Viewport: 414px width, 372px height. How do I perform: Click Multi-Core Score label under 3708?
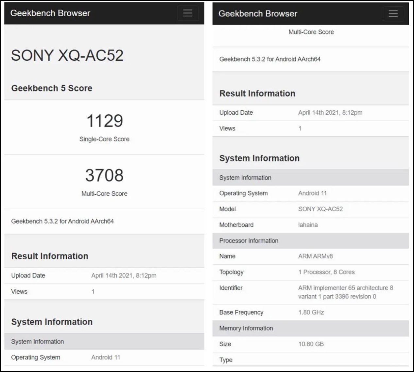(x=104, y=194)
